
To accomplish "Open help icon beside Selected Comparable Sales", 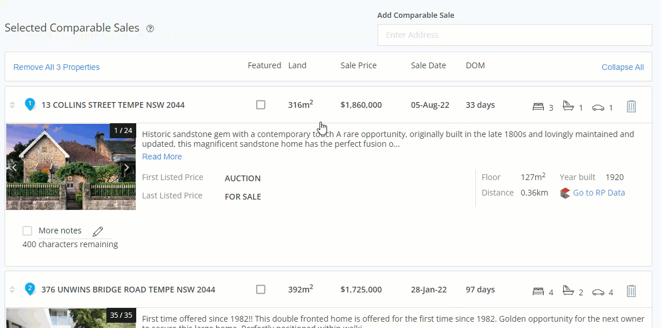I will tap(150, 29).
